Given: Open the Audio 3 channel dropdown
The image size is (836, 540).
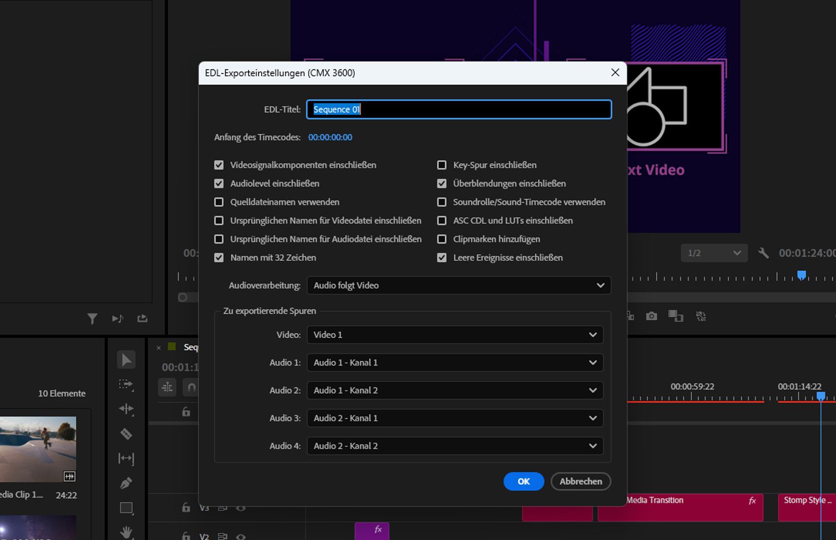Looking at the screenshot, I should coord(455,418).
